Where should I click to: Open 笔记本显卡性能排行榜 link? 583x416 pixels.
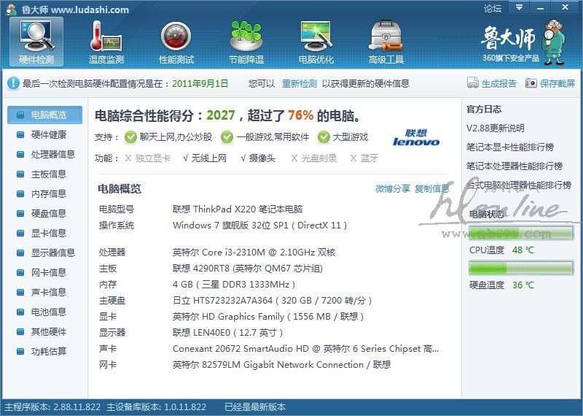[x=510, y=147]
